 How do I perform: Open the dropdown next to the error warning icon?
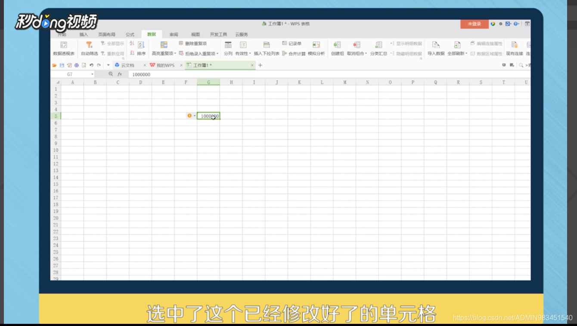194,116
